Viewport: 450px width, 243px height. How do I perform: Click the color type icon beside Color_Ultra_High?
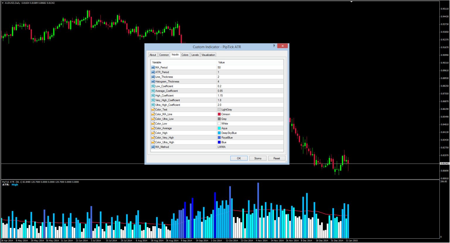coord(153,142)
